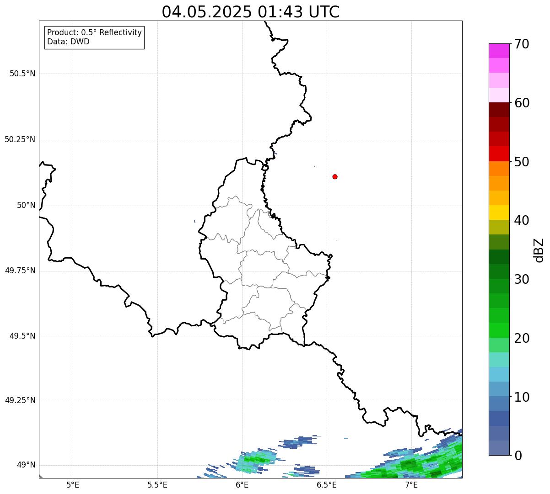Click the colorbar 70 tick label
Image resolution: width=550 pixels, height=494 pixels.
click(x=522, y=44)
